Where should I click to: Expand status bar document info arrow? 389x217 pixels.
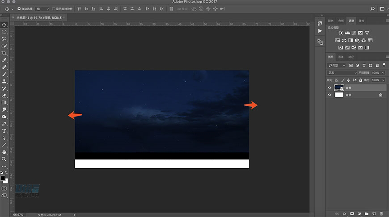[x=74, y=215]
